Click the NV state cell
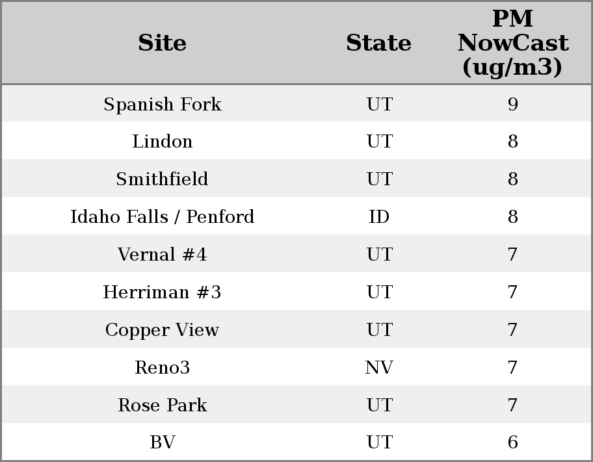 coord(379,368)
